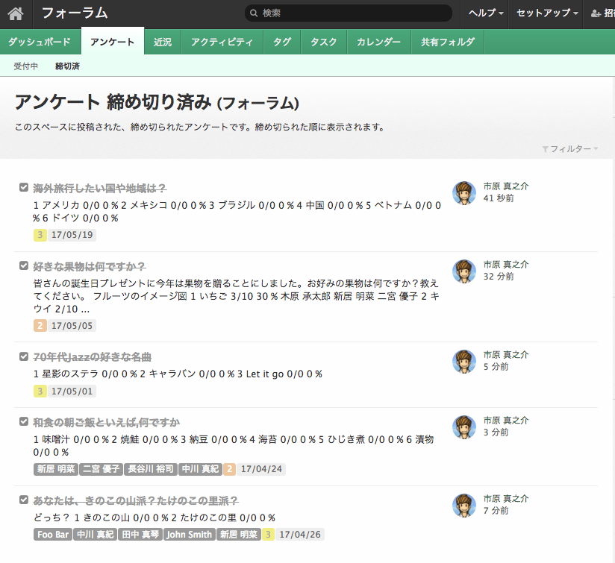Click the 長谷川 裕司 member tag
Screen dimensions: 615x563
[151, 469]
